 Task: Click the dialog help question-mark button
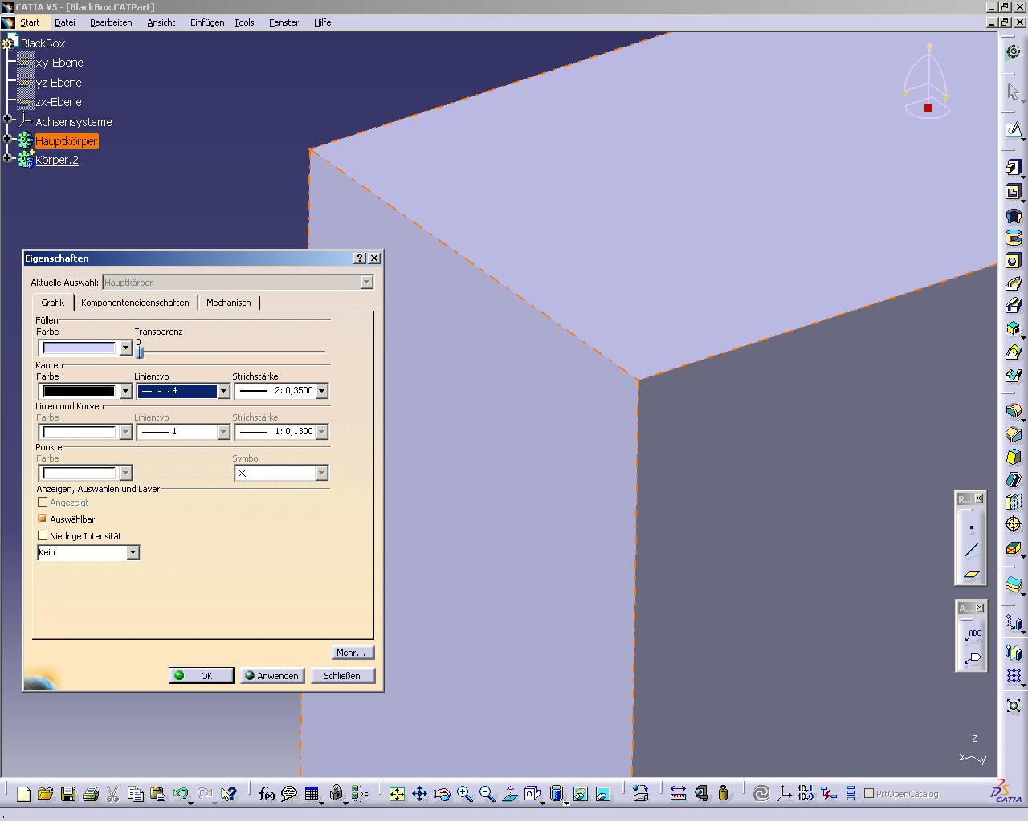point(360,258)
